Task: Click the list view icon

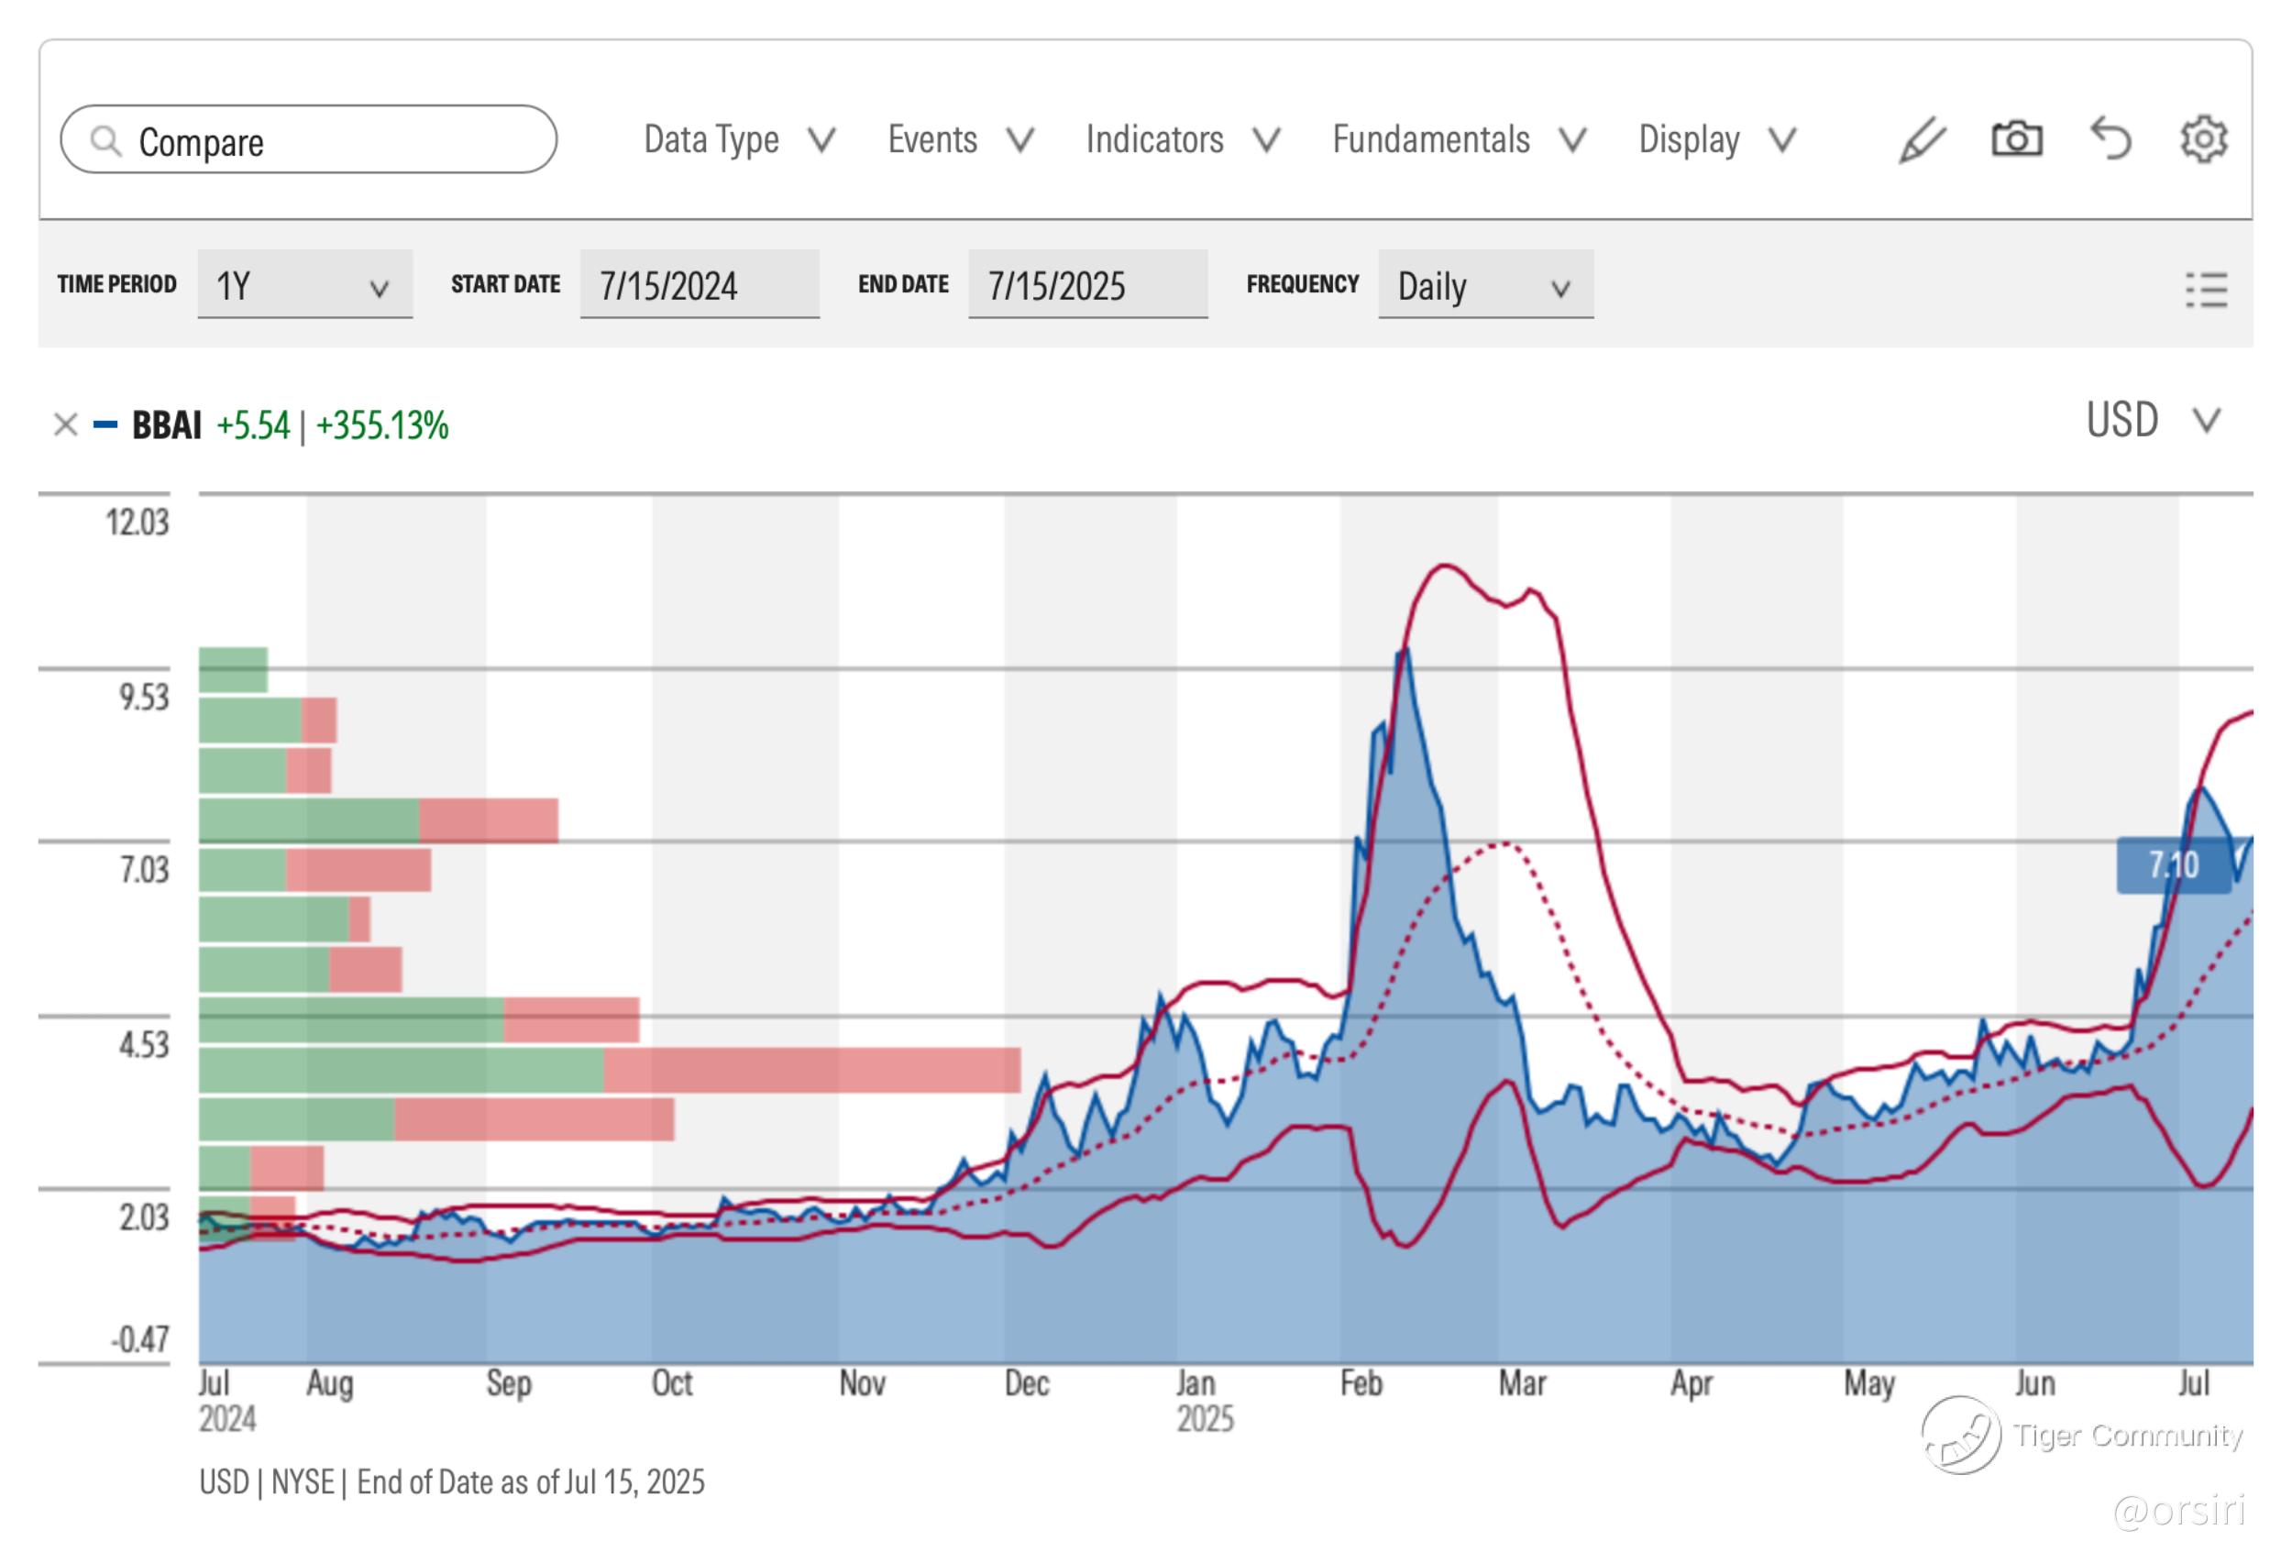Action: point(2206,290)
